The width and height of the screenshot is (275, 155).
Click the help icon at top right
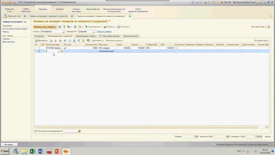[x=269, y=27]
